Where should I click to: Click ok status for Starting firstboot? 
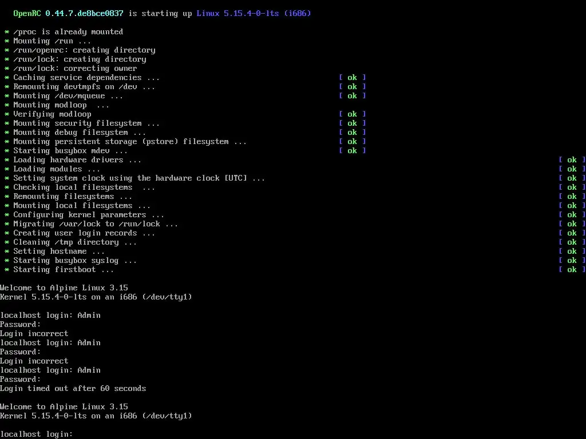[x=572, y=270]
